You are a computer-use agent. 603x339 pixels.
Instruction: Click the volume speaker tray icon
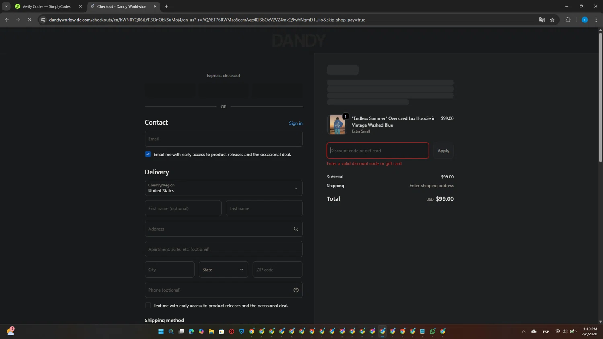tap(565, 331)
